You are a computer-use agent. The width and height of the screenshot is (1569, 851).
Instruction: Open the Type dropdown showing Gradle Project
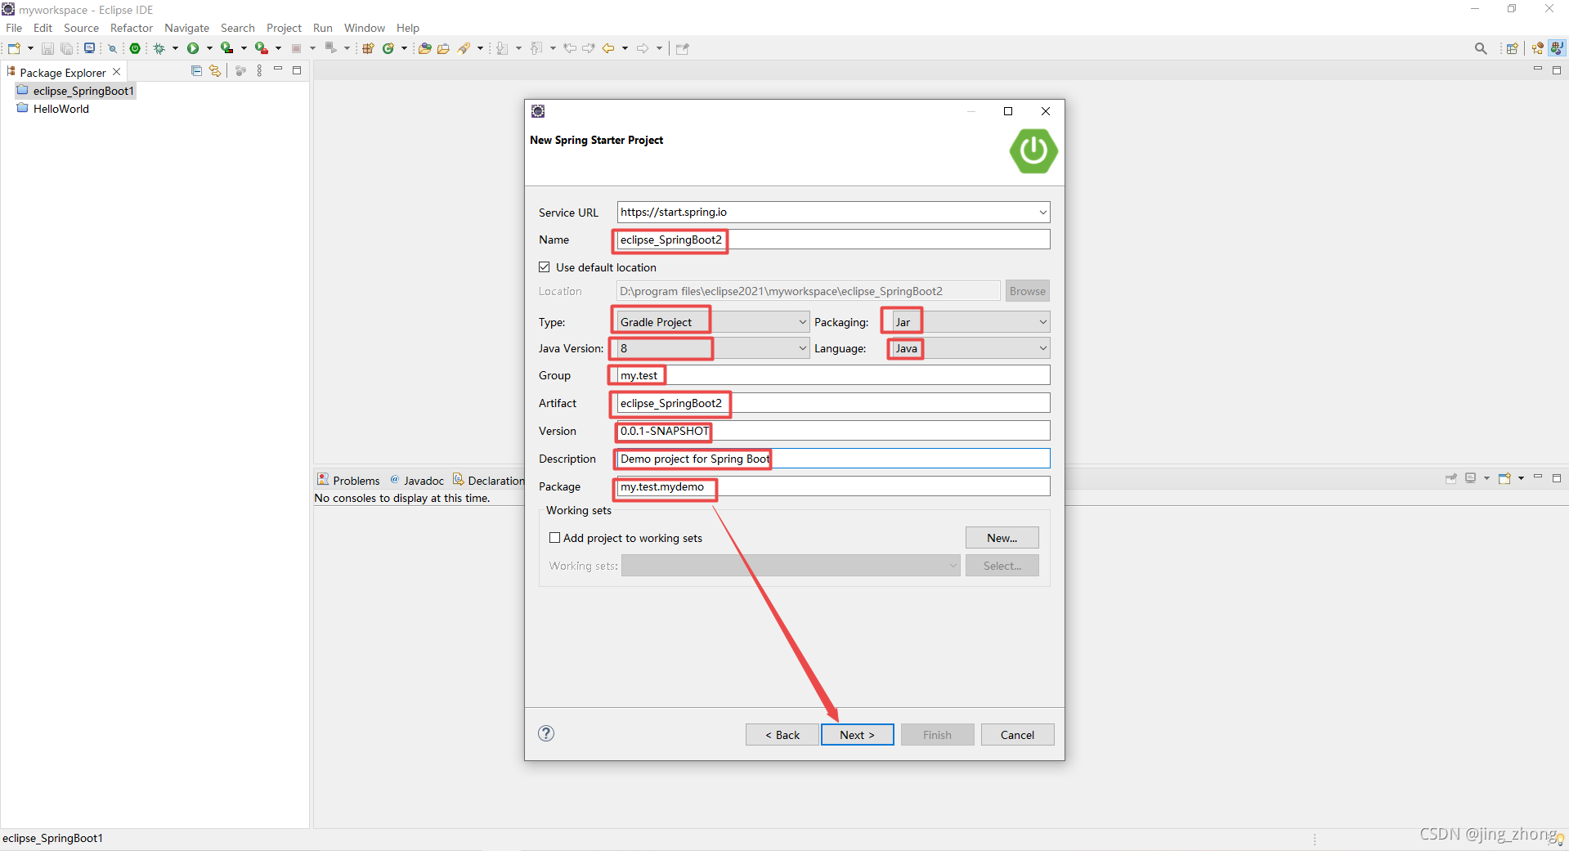point(803,322)
